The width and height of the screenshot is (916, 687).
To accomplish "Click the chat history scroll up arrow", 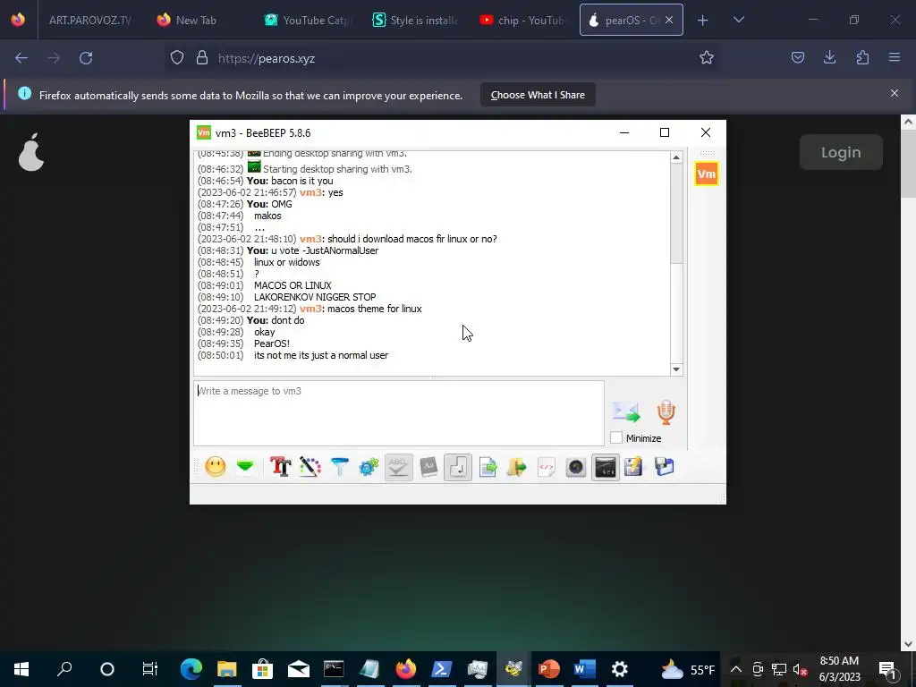I will (676, 157).
